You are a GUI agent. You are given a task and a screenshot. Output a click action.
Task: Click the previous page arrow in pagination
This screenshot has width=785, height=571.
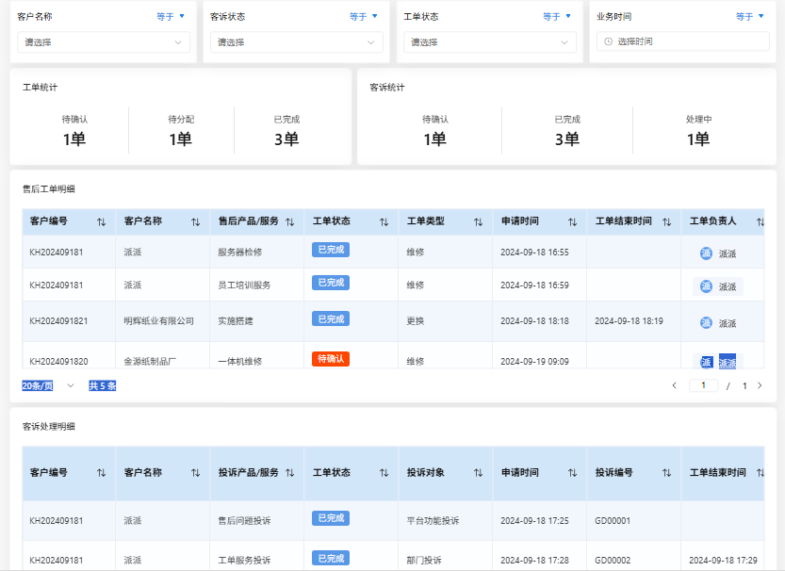(674, 385)
